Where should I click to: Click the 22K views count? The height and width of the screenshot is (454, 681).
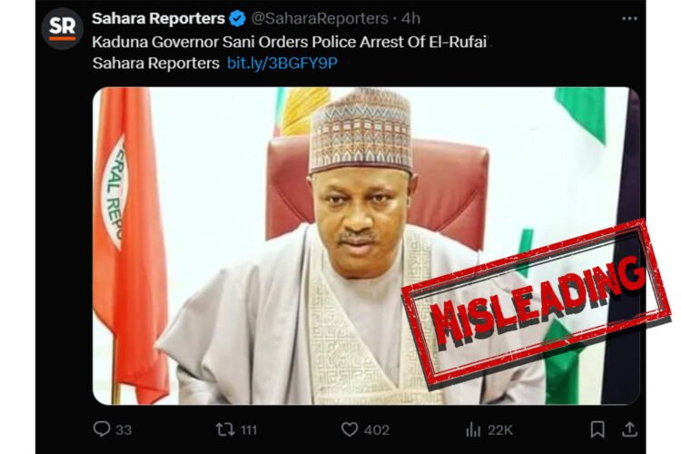[500, 430]
